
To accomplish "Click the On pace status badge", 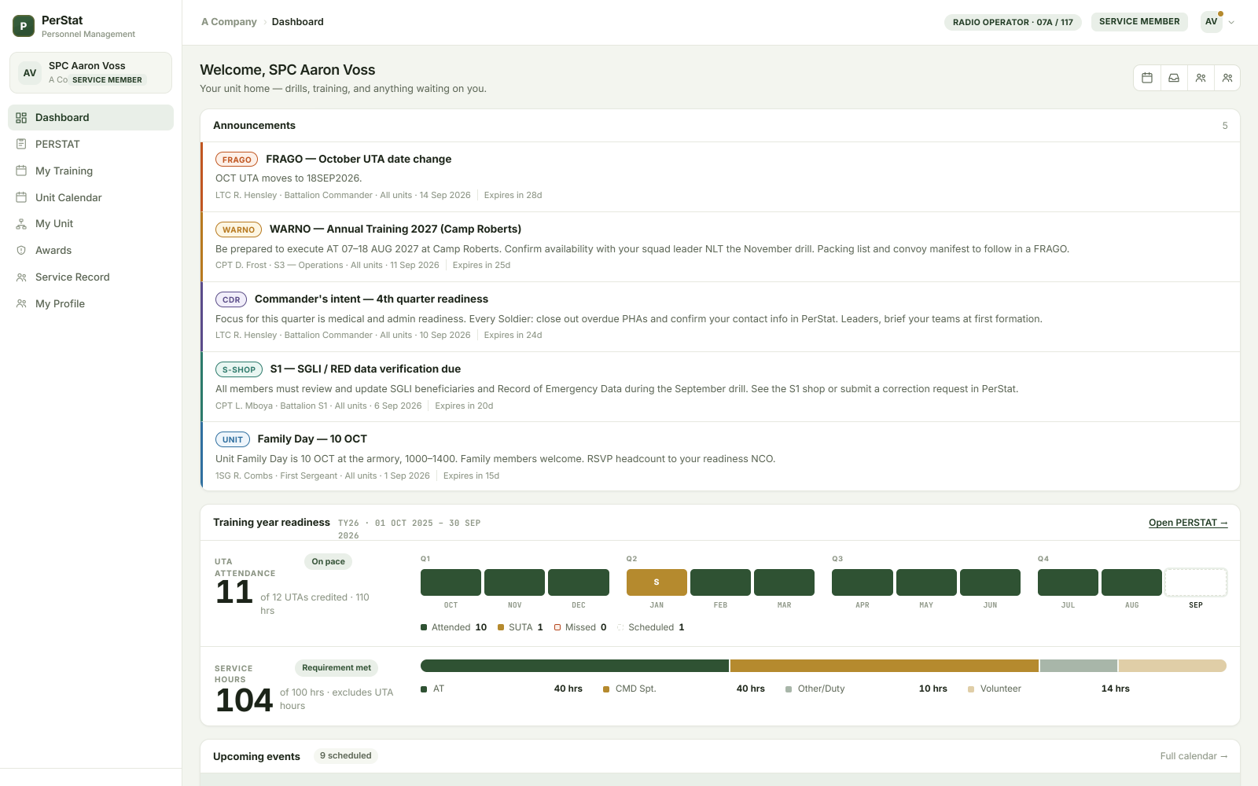I will pyautogui.click(x=328, y=561).
